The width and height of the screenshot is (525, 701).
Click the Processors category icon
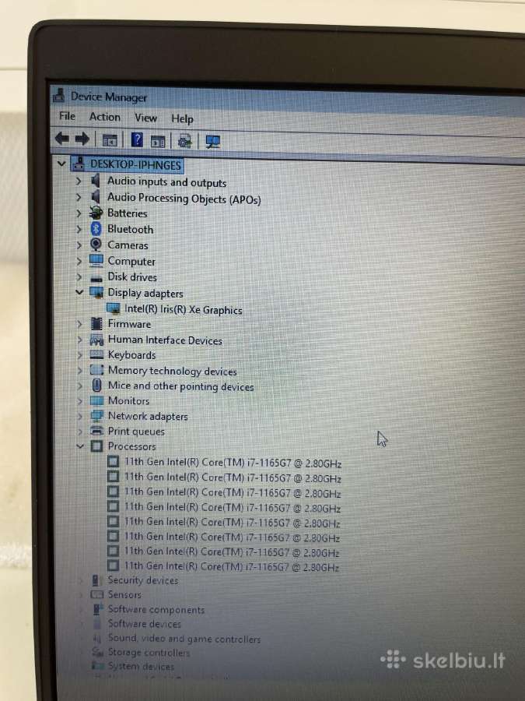point(96,446)
